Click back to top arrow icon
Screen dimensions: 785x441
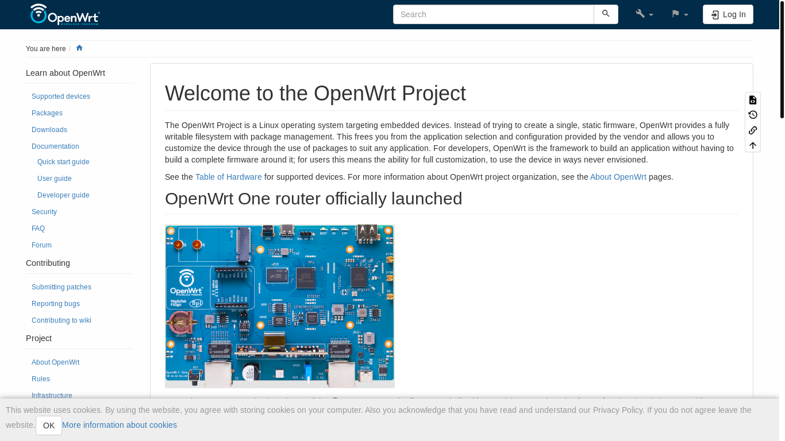(x=753, y=145)
